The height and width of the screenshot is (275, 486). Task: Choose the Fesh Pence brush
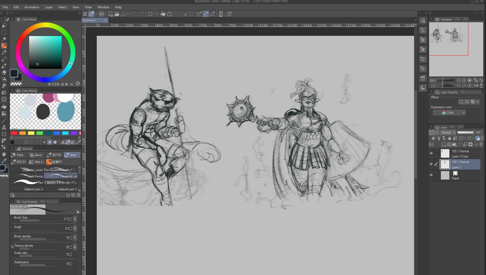pyautogui.click(x=27, y=176)
